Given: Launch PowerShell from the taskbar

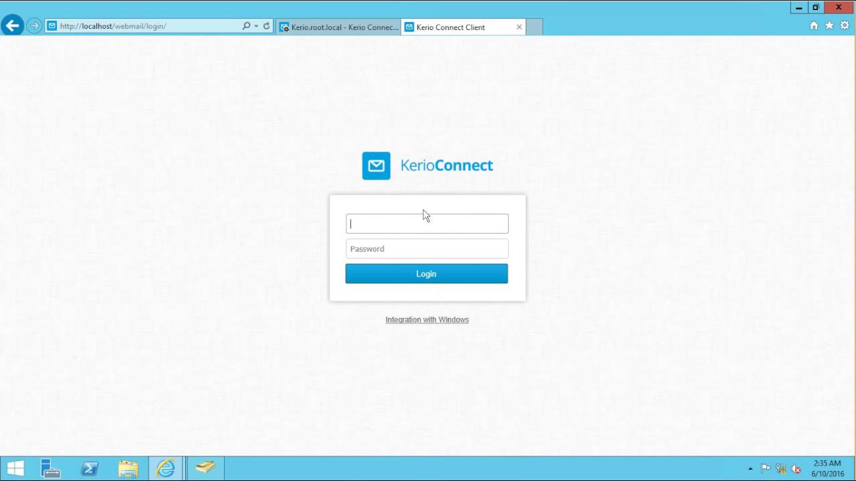Looking at the screenshot, I should point(90,468).
